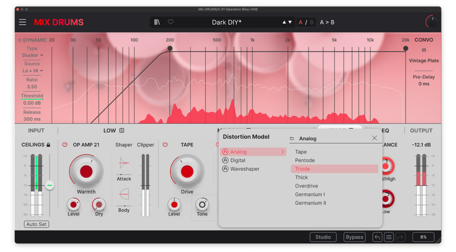The width and height of the screenshot is (456, 252).
Task: Expand the Analog submenu arrow
Action: pos(283,152)
